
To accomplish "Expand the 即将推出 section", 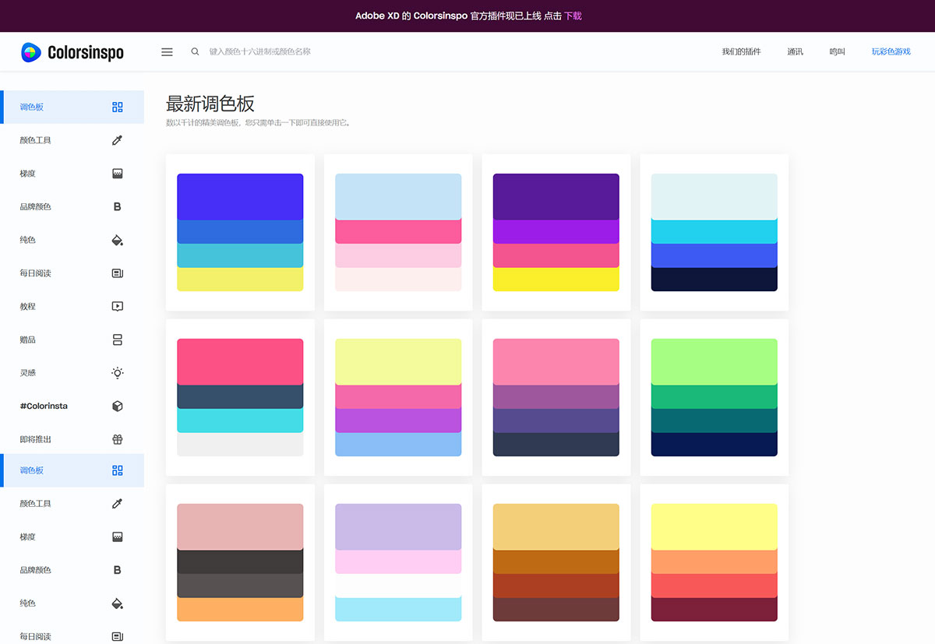I will 117,438.
